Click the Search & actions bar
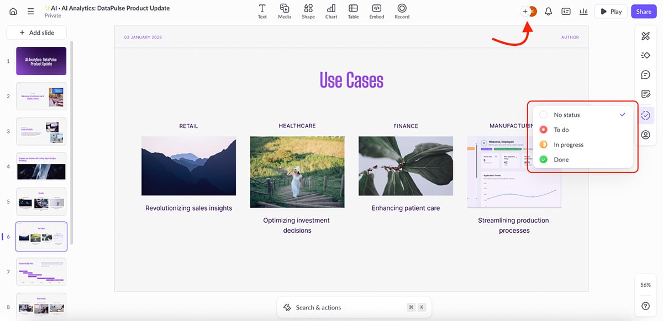Viewport: 663px width, 321px height. pyautogui.click(x=354, y=307)
